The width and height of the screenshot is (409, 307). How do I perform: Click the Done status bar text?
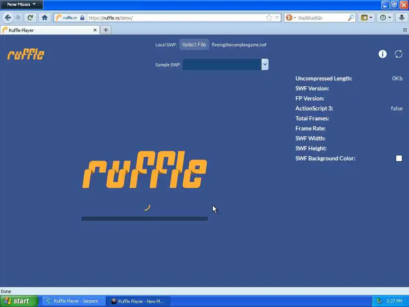coord(6,291)
